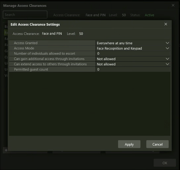Viewport: 180px width, 170px height.
Task: Select the Access Granted row label
Action: tap(26, 43)
